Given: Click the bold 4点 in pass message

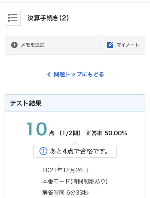Looking at the screenshot, I should click(68, 151).
